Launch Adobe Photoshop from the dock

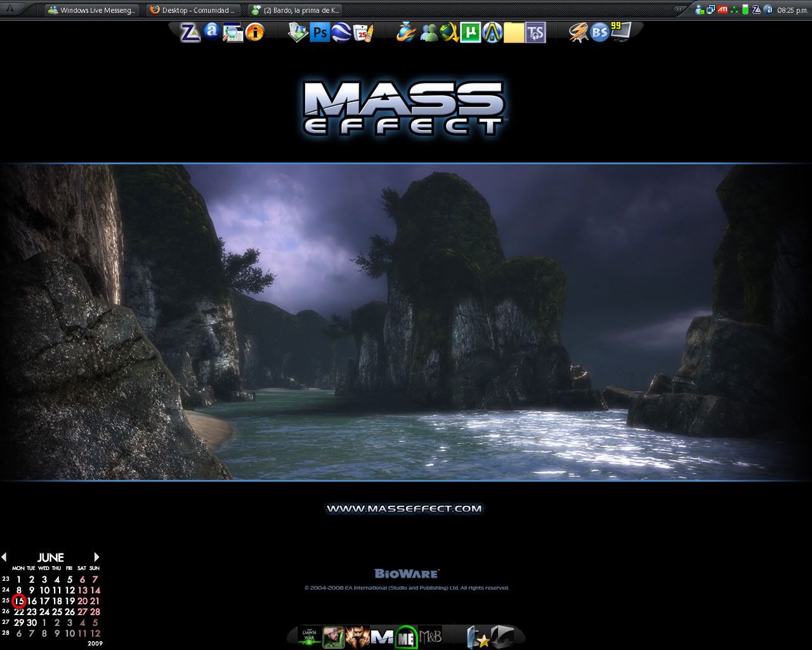[x=320, y=32]
